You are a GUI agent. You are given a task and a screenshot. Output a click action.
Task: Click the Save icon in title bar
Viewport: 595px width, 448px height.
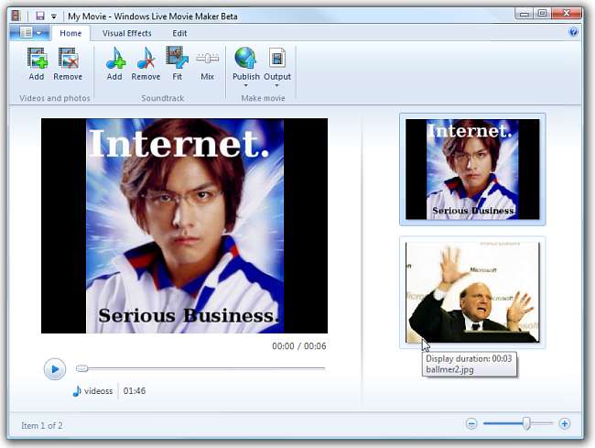39,16
